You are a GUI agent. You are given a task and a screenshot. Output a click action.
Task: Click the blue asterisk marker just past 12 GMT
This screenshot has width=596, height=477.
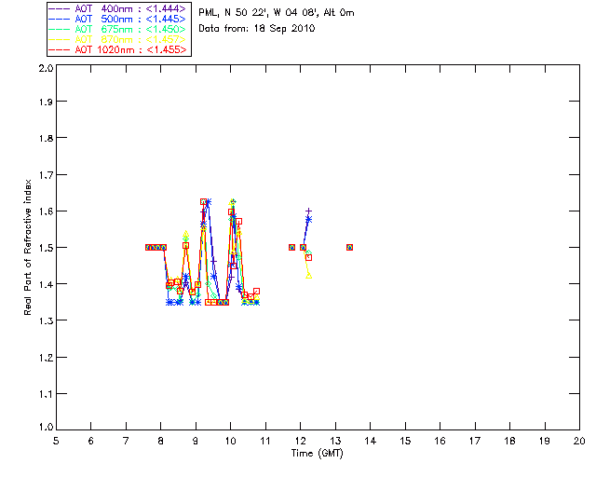tap(308, 219)
